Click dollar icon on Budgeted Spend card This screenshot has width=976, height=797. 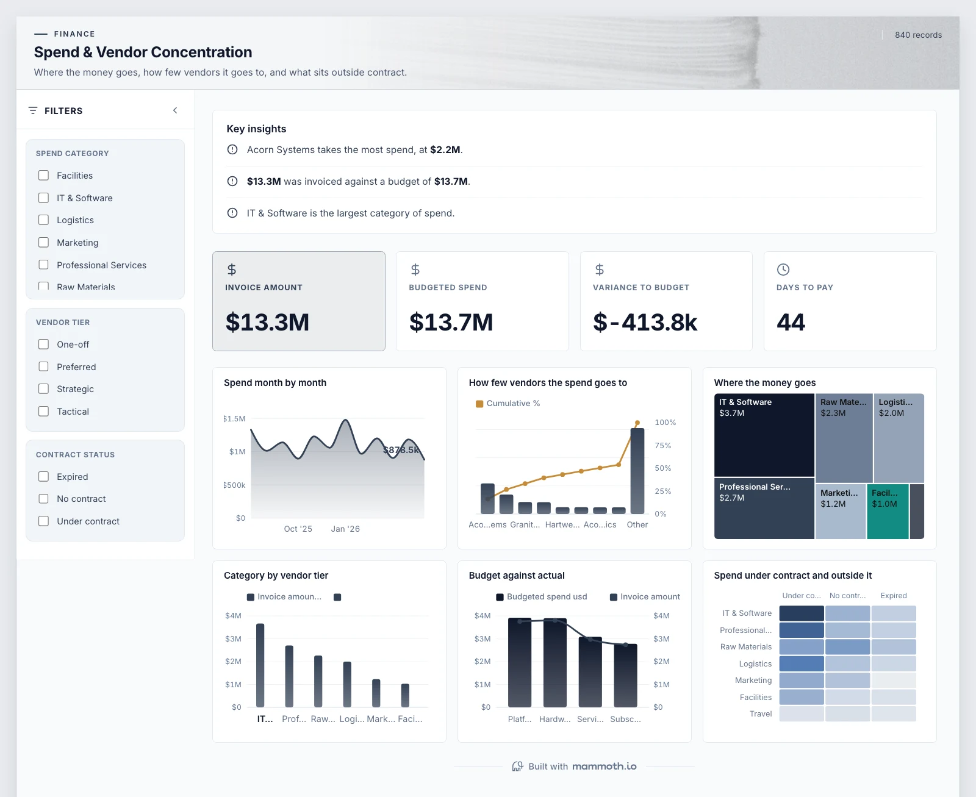(x=415, y=270)
